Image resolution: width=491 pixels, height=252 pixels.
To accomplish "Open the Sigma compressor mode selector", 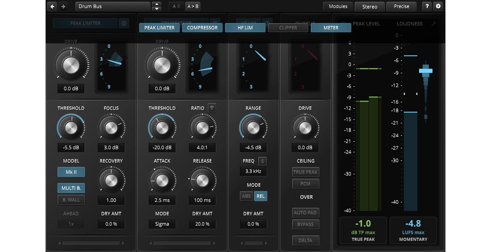I will (162, 224).
